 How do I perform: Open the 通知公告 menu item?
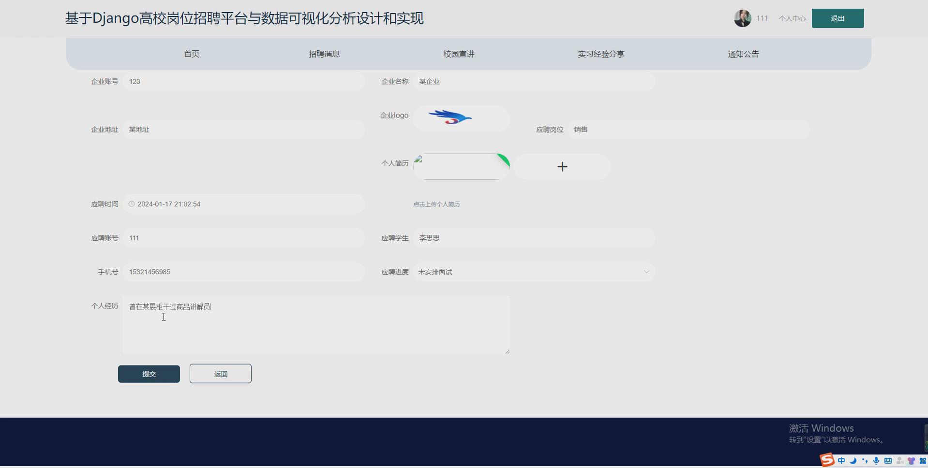coord(743,54)
